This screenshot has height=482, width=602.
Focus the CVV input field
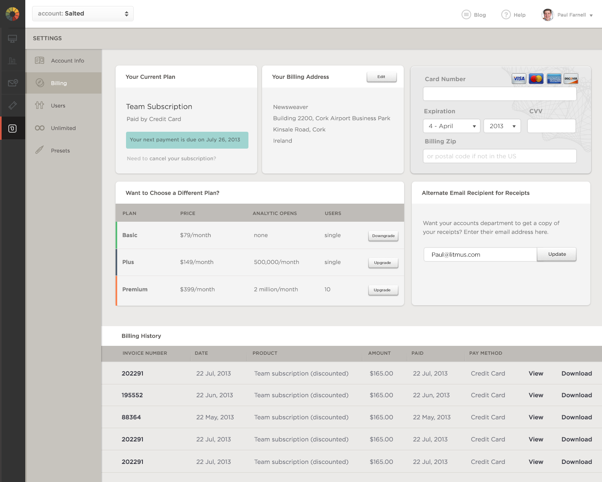[x=551, y=126]
